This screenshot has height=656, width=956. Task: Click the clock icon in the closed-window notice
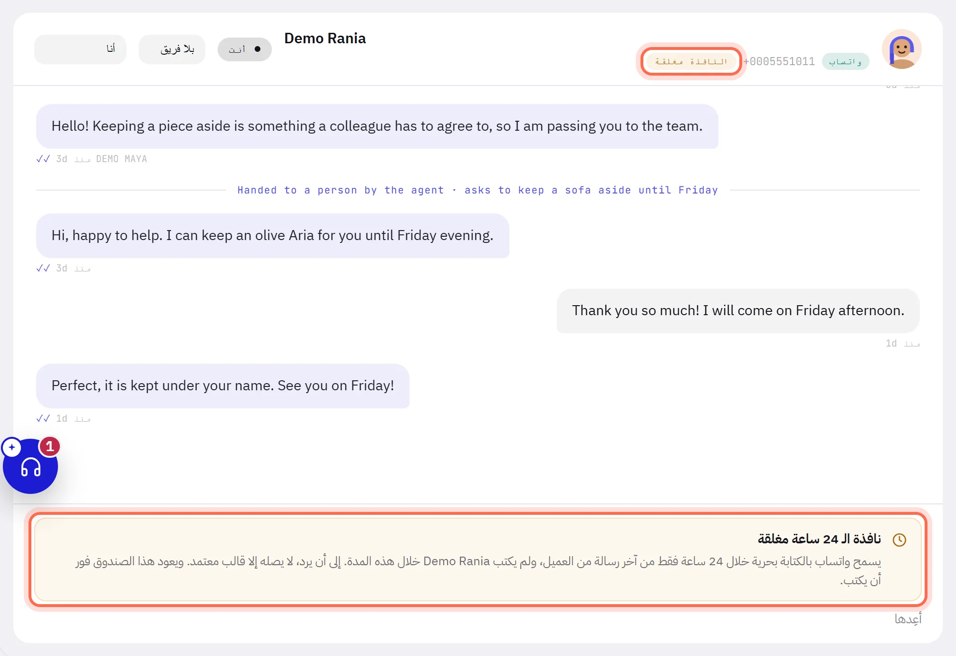[899, 540]
